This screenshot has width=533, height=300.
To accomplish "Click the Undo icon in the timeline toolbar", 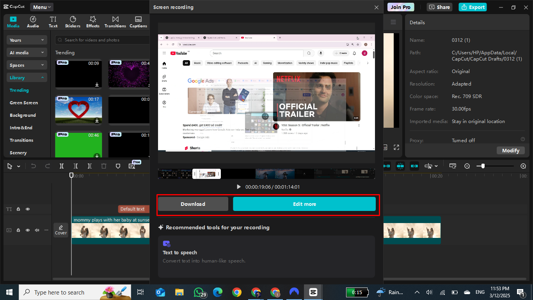I will point(33,166).
